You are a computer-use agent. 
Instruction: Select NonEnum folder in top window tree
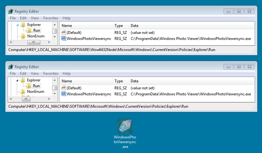pos(36,36)
